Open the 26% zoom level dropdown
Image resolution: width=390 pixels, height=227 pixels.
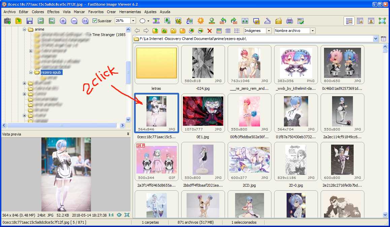click(133, 21)
